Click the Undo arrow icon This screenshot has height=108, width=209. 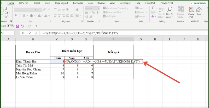coord(22,26)
